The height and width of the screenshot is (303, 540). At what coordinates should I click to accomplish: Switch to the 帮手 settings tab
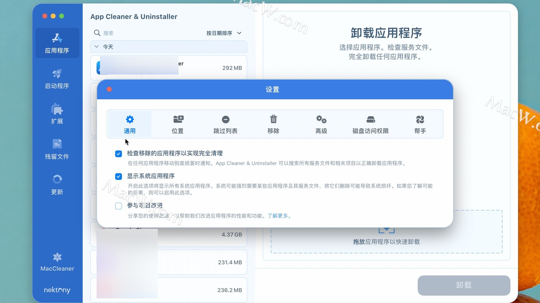coord(420,124)
